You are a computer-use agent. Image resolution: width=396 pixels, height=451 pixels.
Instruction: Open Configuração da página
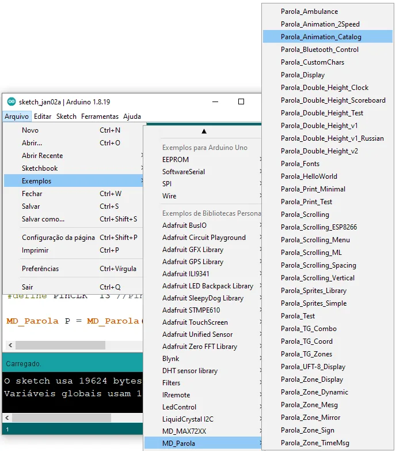pos(74,238)
